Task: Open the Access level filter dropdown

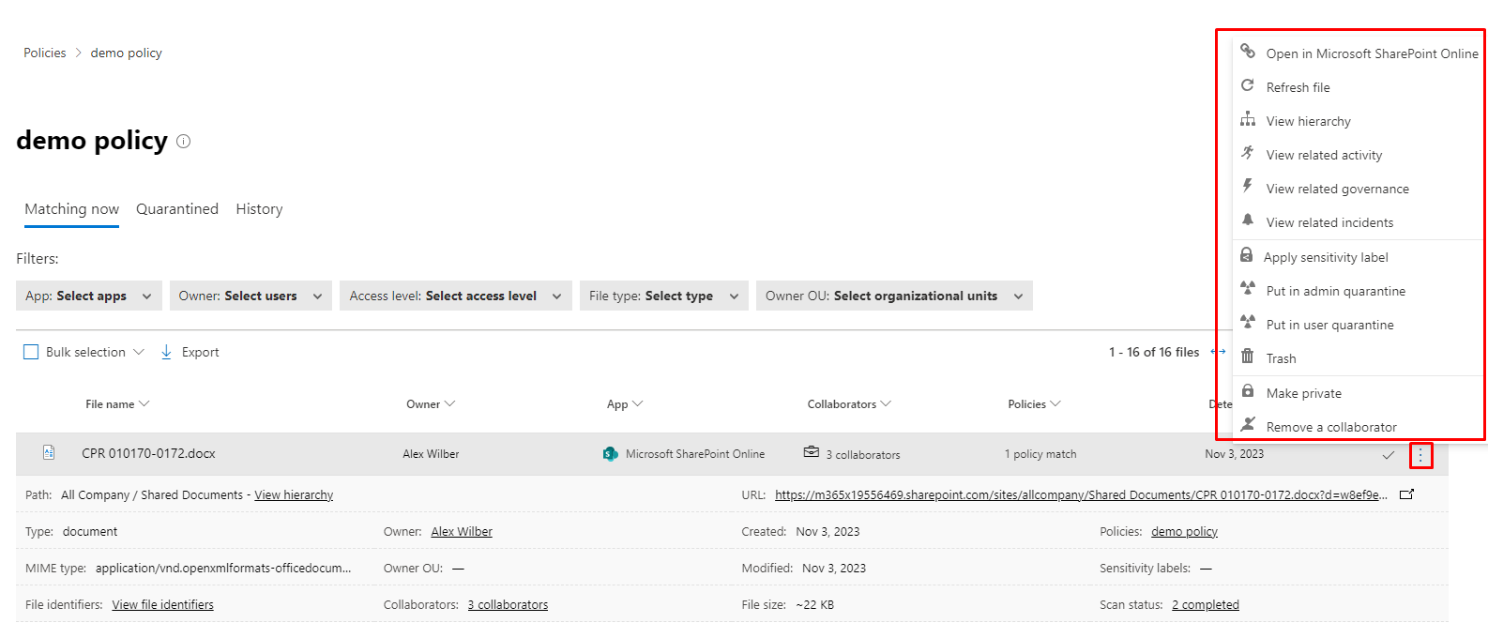Action: 455,296
